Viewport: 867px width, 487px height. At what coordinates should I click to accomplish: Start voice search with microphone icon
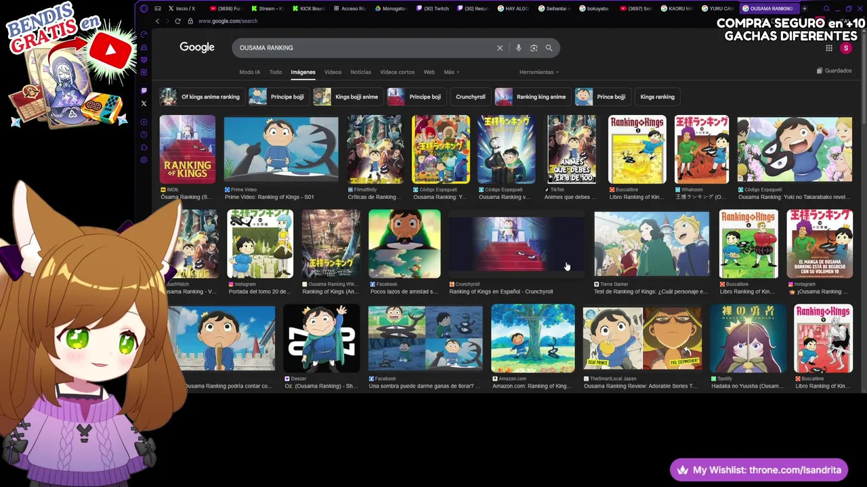(518, 48)
